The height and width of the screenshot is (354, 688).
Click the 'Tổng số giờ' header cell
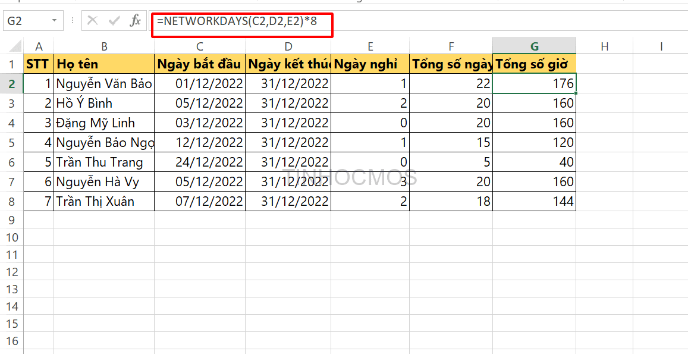click(x=535, y=64)
